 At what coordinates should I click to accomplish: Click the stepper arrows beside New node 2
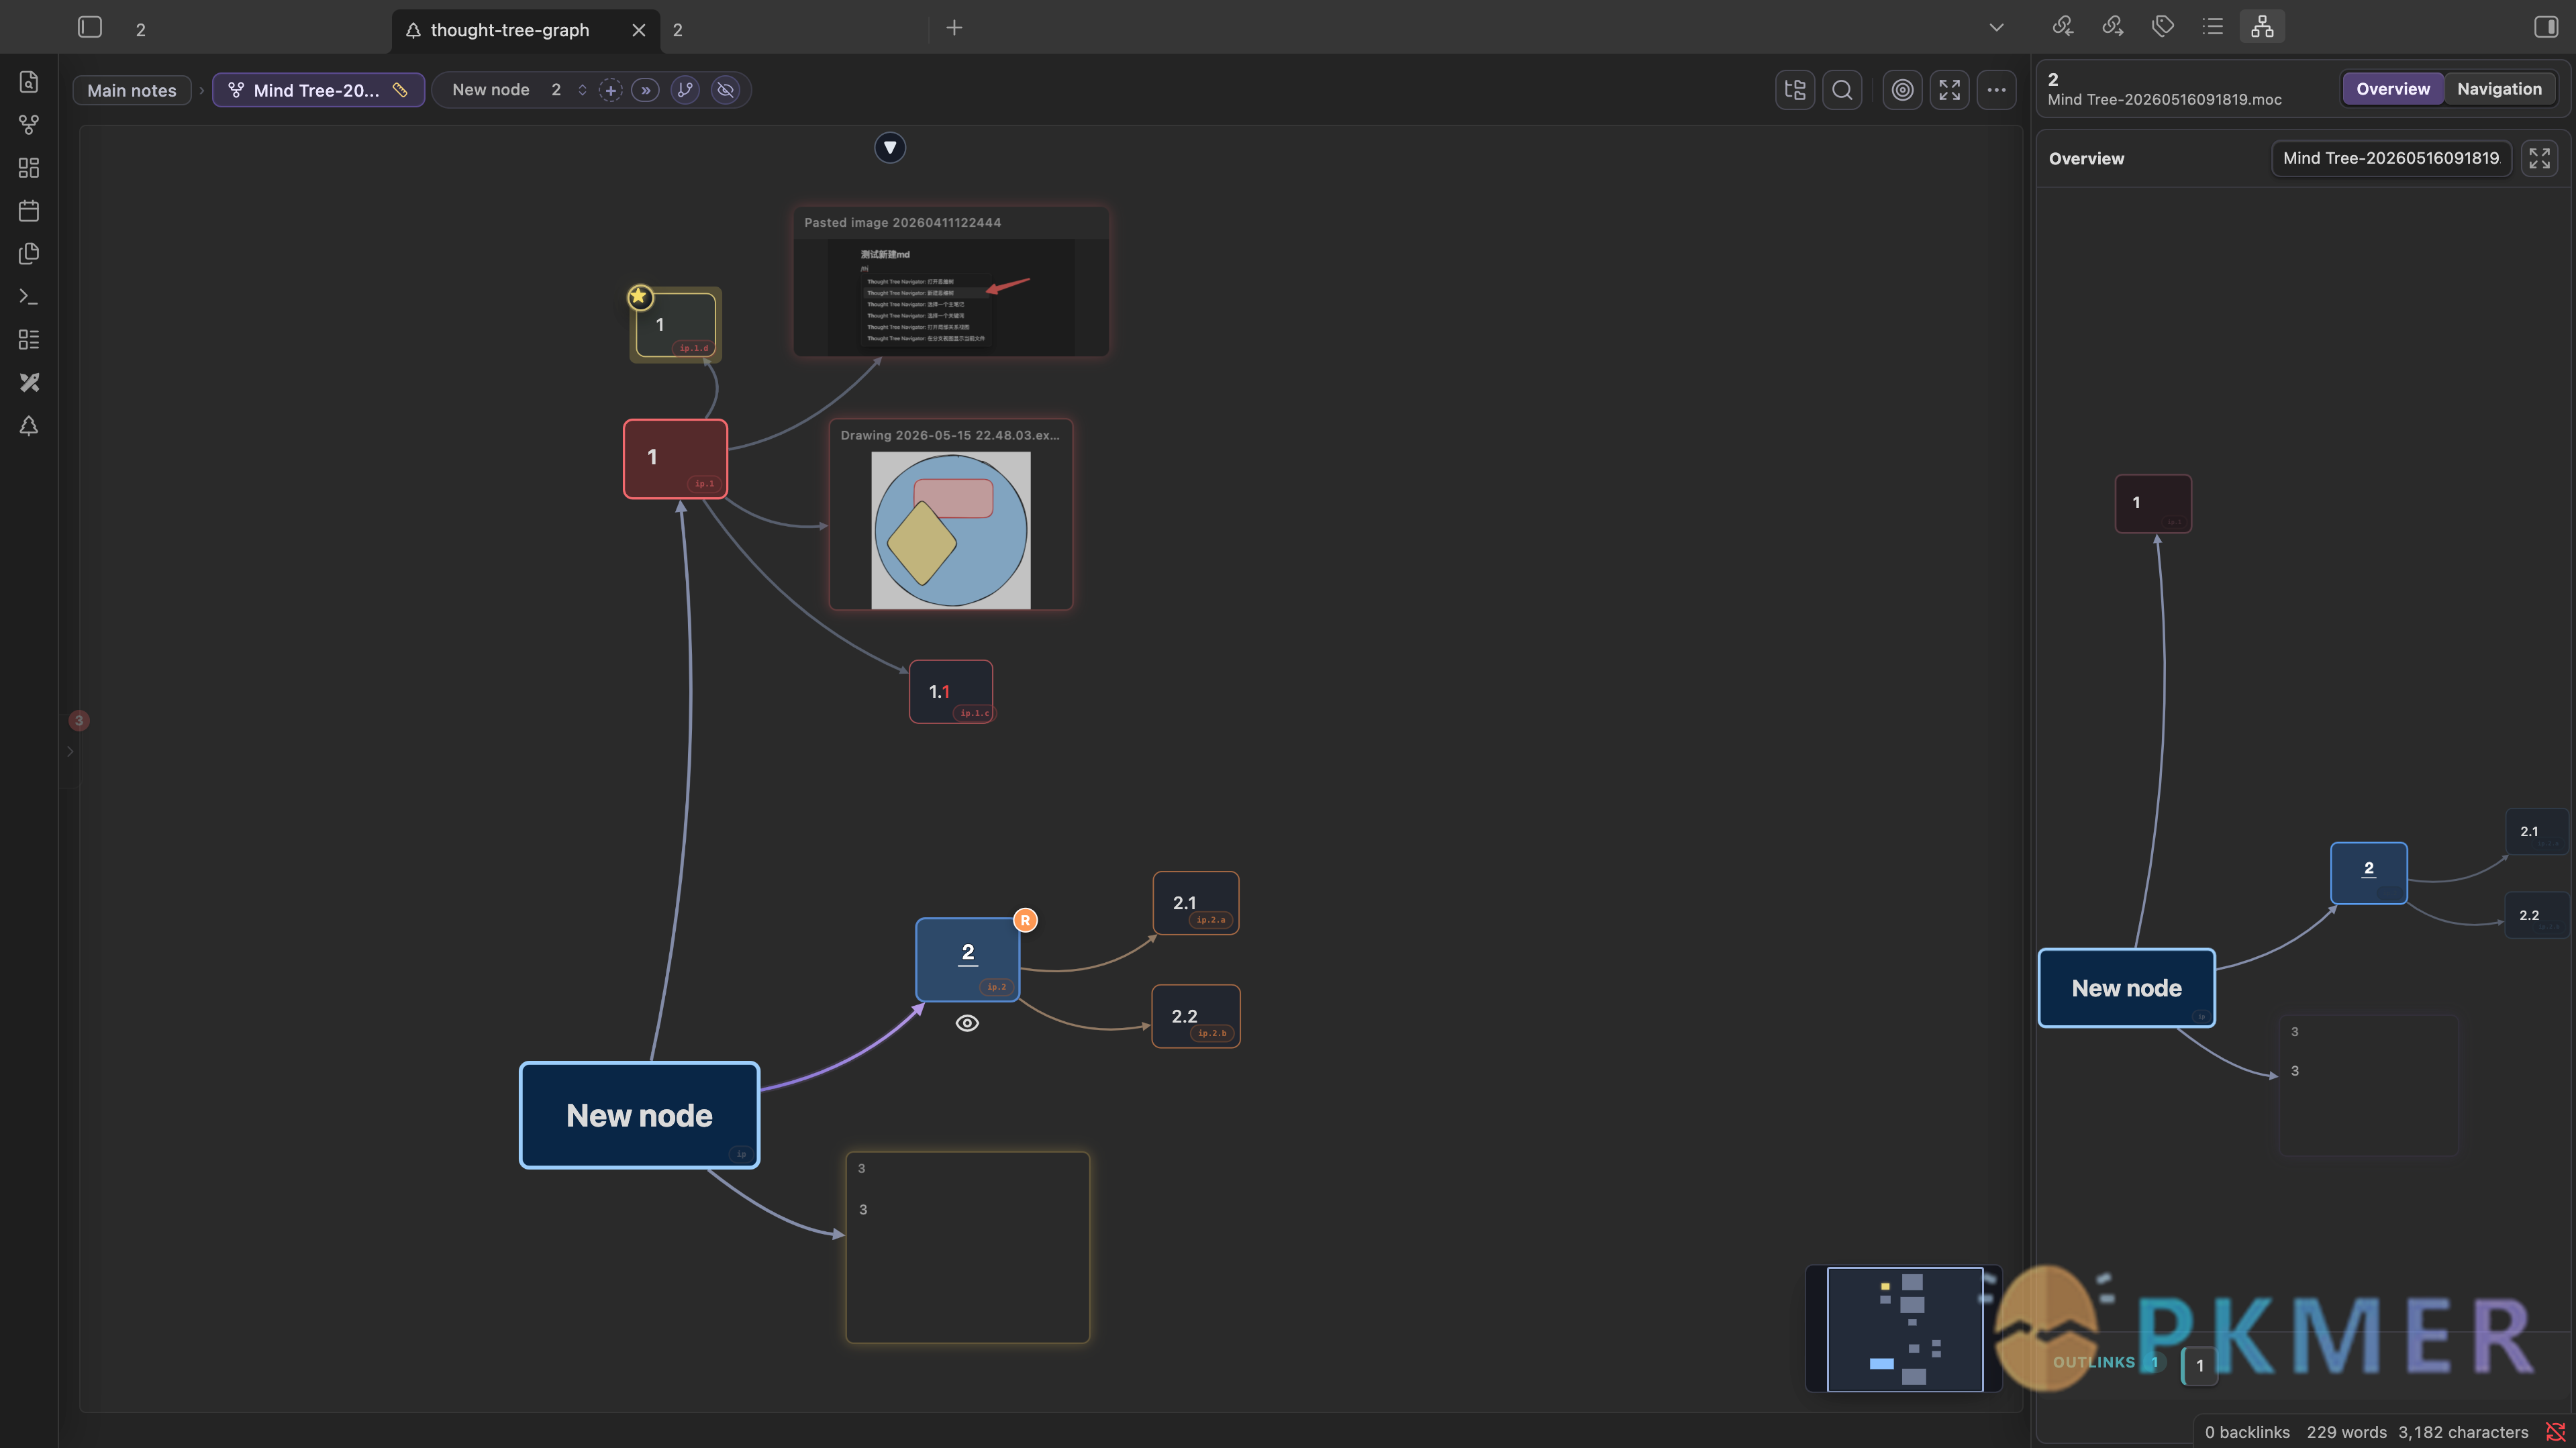coord(582,90)
